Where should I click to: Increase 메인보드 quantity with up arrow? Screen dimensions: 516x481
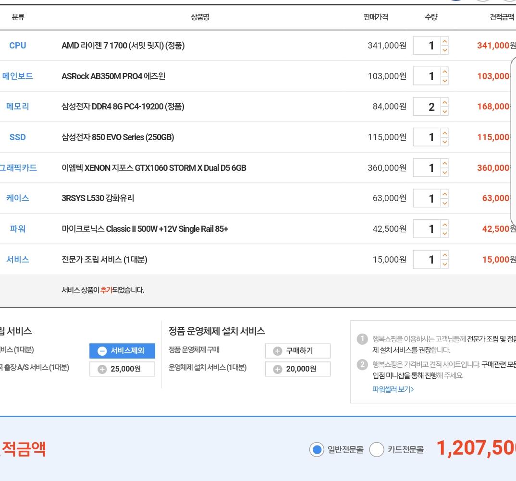click(x=444, y=72)
